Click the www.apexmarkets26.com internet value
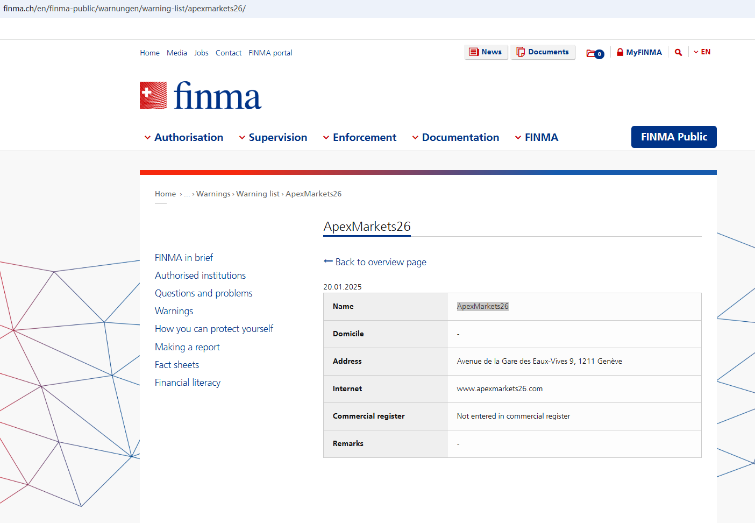 tap(500, 388)
